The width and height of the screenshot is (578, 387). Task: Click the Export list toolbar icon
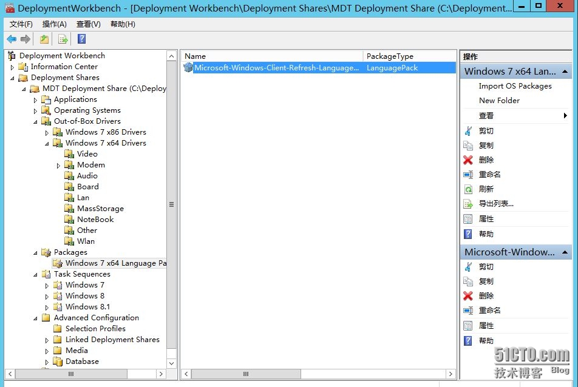pos(63,39)
